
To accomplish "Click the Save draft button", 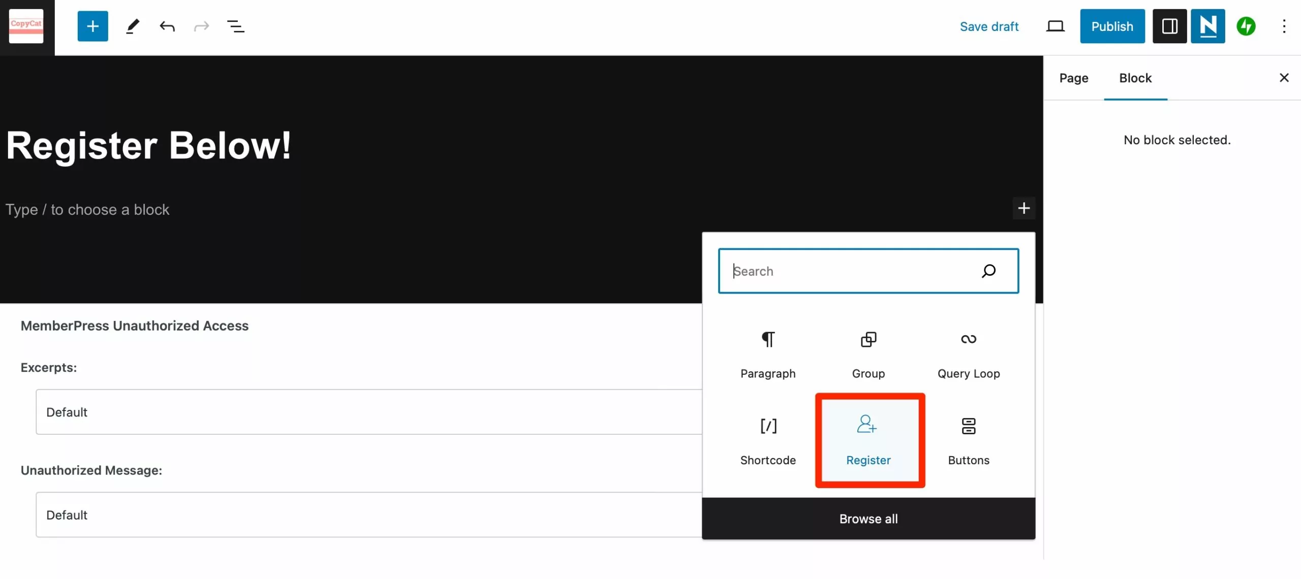I will click(x=990, y=26).
